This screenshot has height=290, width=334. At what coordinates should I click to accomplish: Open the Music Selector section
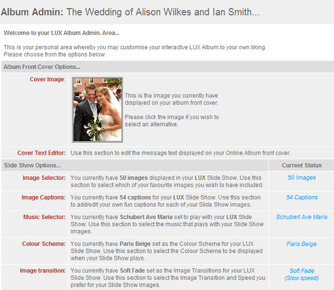(44, 217)
